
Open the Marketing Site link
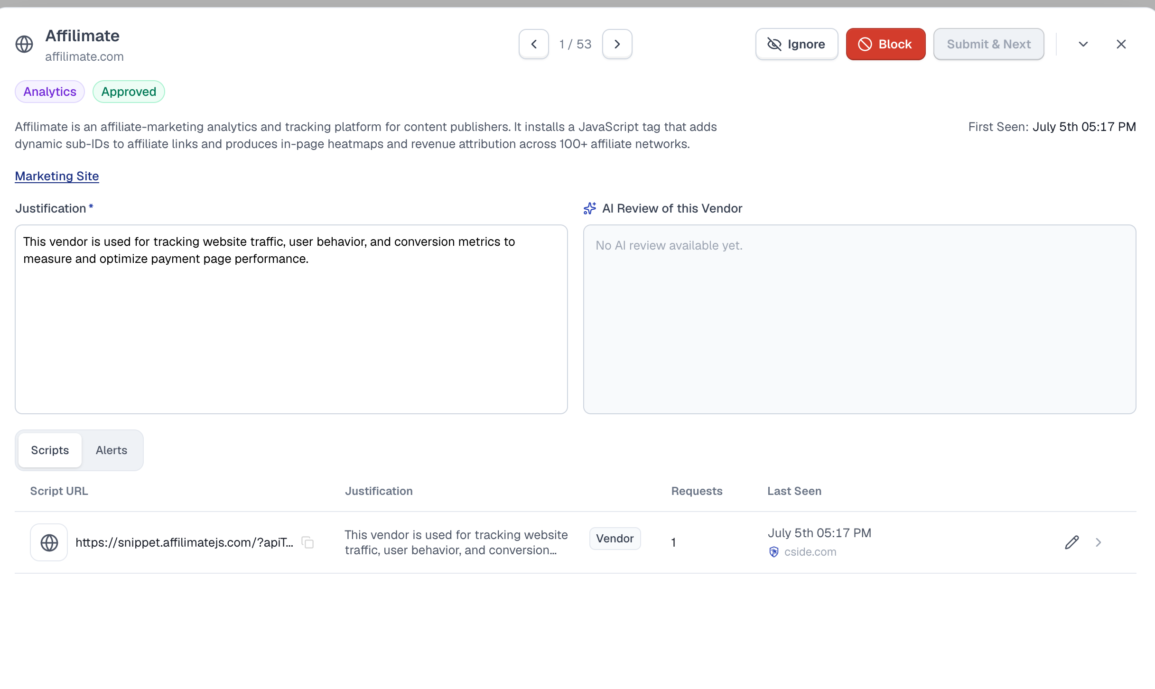57,176
